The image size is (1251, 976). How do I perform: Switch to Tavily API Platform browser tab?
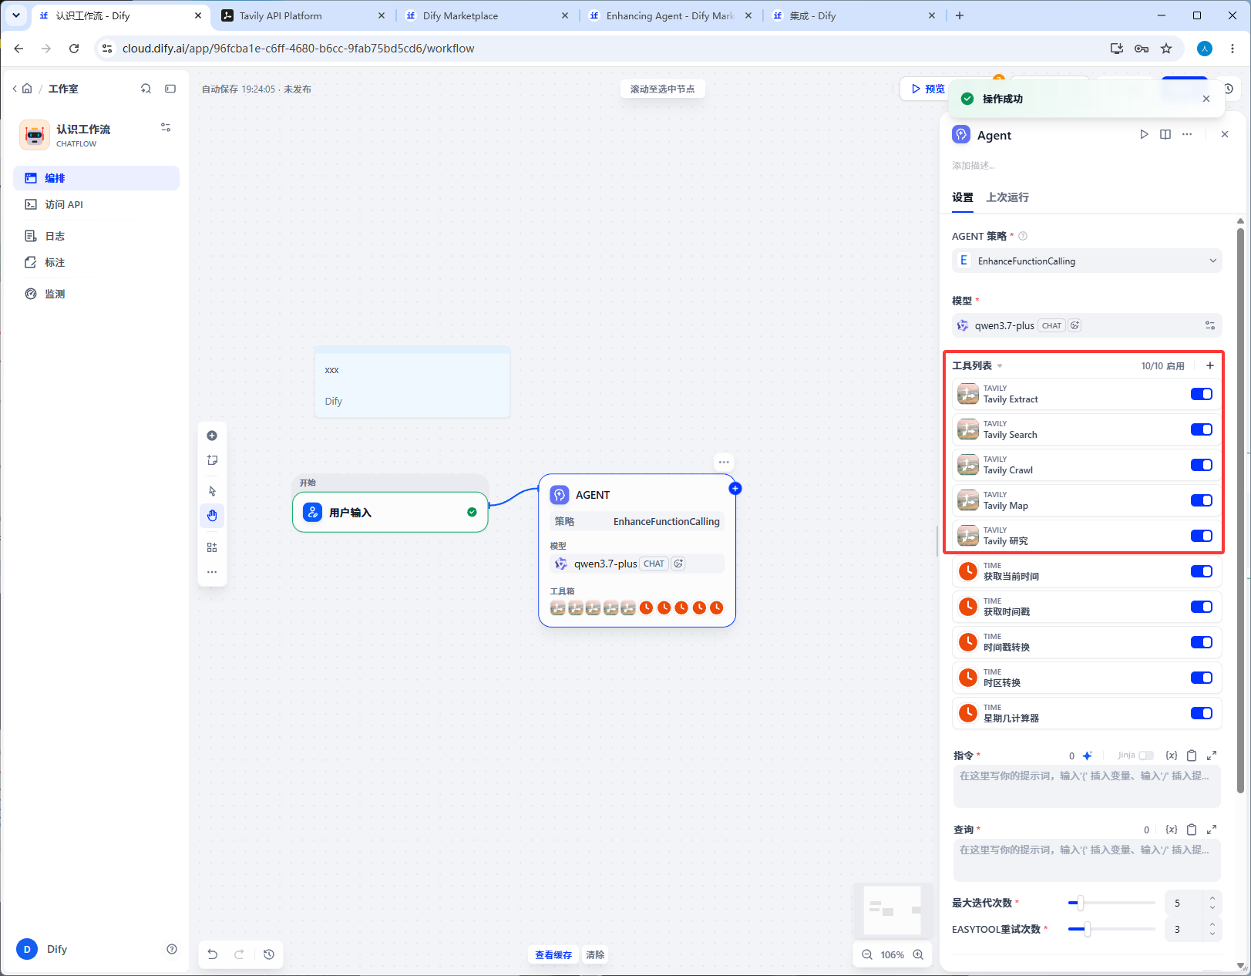tap(301, 15)
